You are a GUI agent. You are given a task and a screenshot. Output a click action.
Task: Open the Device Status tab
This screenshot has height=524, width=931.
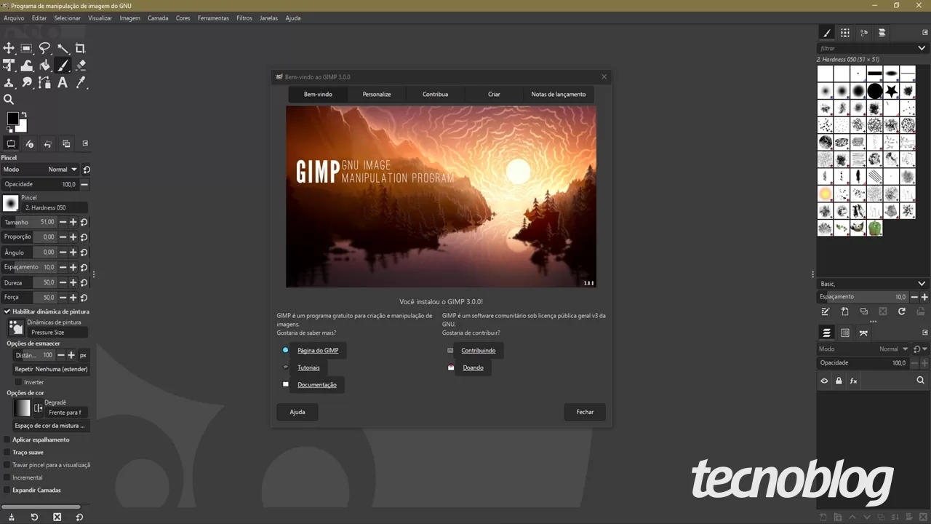30,144
